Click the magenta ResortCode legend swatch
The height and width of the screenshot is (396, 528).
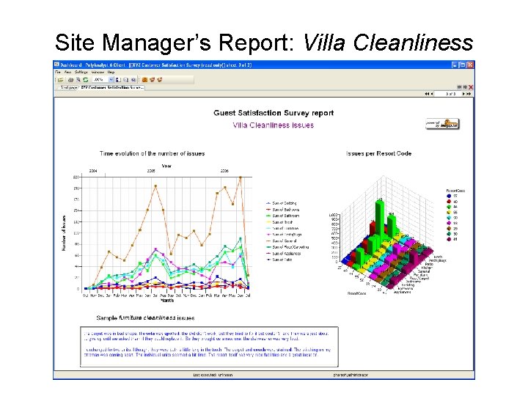pyautogui.click(x=449, y=223)
